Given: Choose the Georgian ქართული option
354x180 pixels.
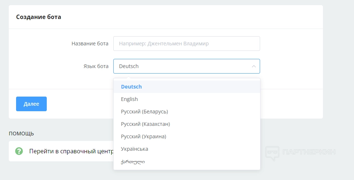Looking at the screenshot, I should (x=133, y=161).
